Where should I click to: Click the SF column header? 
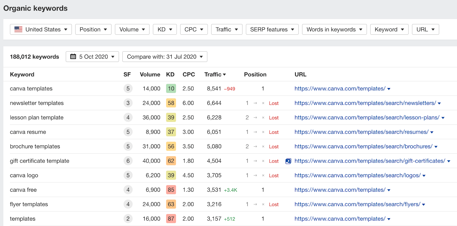click(127, 75)
